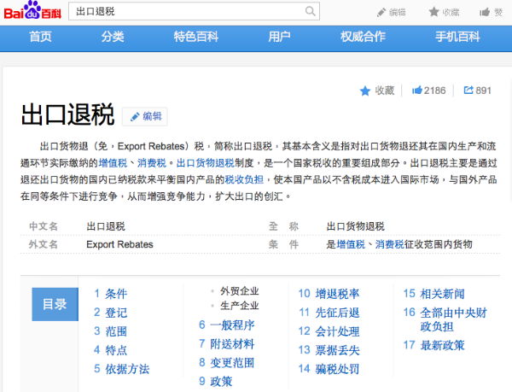Open 增值税 link in the 条件 row
512x392 pixels.
pos(351,244)
